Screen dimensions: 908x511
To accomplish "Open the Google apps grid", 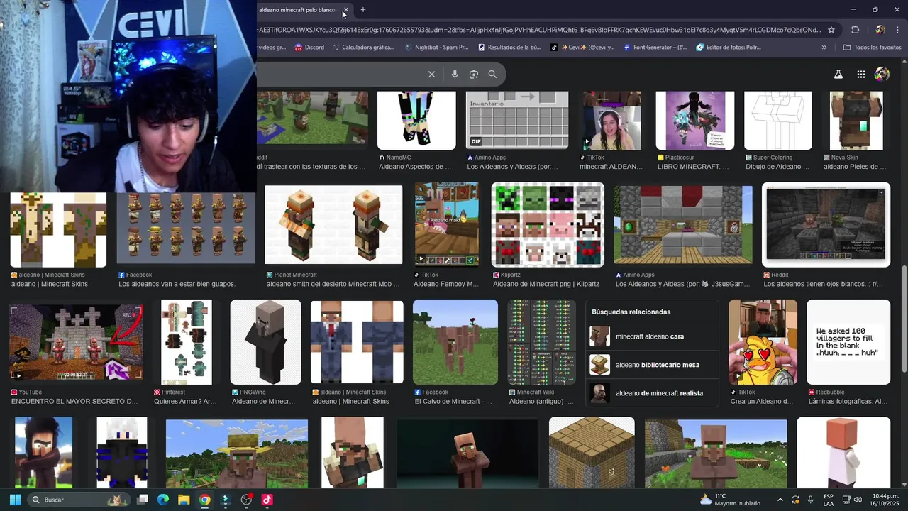I will [860, 75].
